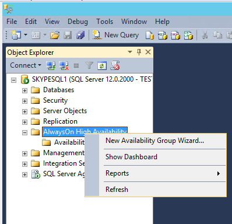Open the Help menu

[162, 22]
